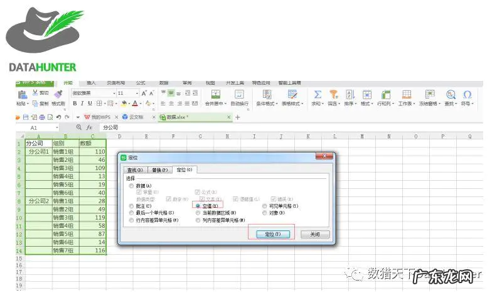Screen dimensions: 497x295
Task: Select the 当前数据区域(R) radio button
Action: [198, 213]
